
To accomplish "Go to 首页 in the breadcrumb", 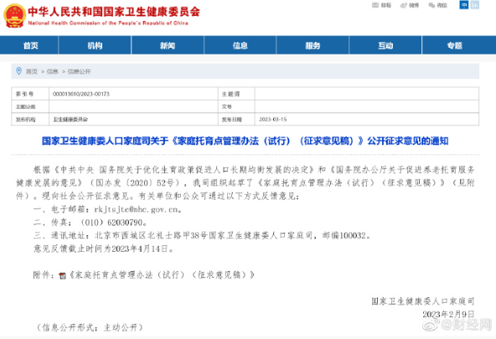I will (x=32, y=72).
